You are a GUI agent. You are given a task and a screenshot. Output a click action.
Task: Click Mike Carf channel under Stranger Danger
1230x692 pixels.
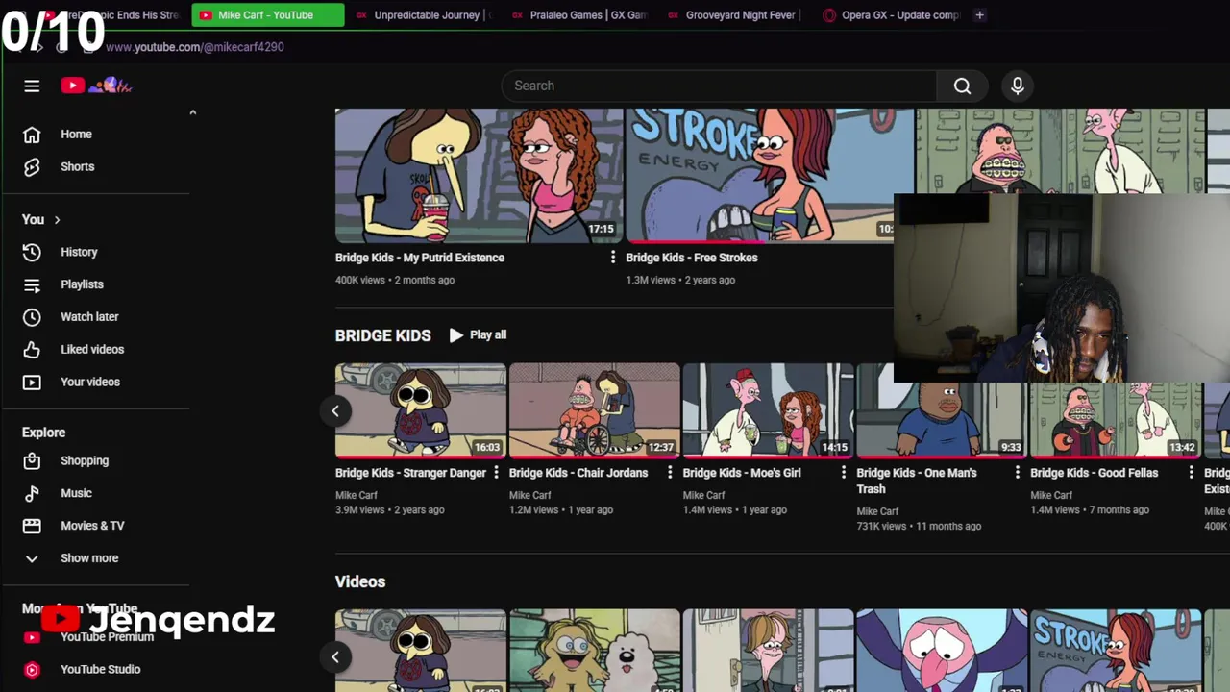357,496
